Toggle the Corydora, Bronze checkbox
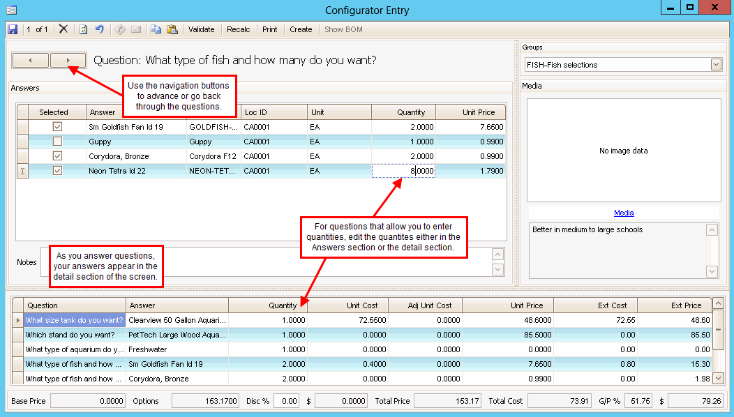Screen dimensions: 734x417 (58, 156)
